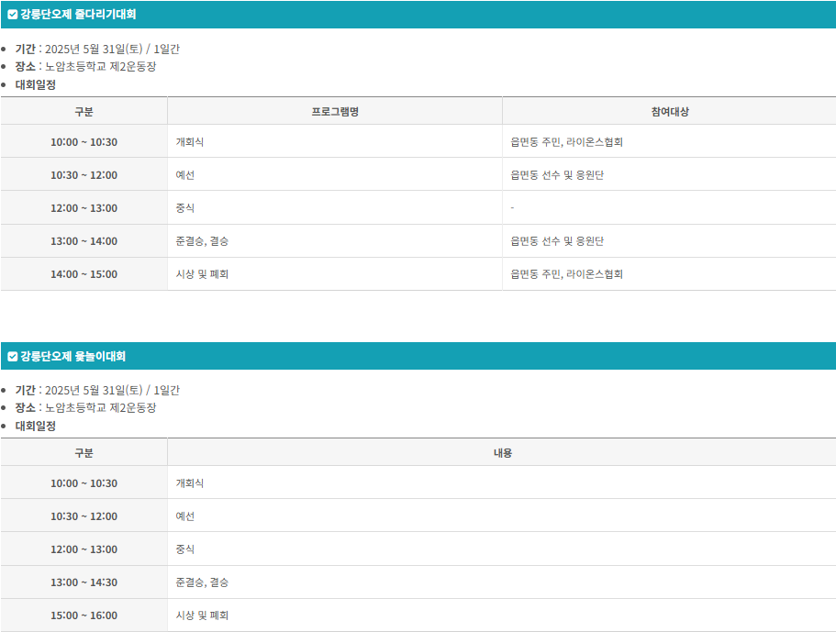Click 10:00 ~ 10:30 in the 윷놀이 schedule
This screenshot has height=632, width=836.
click(84, 483)
